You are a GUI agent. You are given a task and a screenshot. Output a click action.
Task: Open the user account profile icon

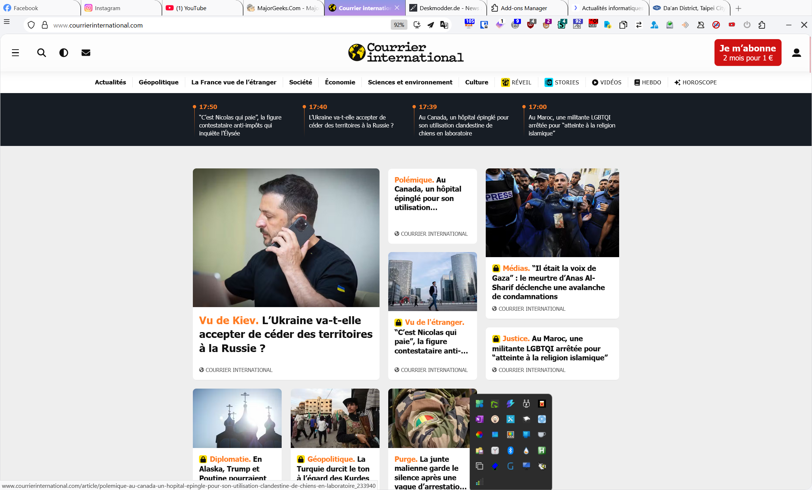pyautogui.click(x=796, y=53)
